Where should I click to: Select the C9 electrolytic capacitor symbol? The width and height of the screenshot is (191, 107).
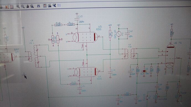(x=144, y=71)
